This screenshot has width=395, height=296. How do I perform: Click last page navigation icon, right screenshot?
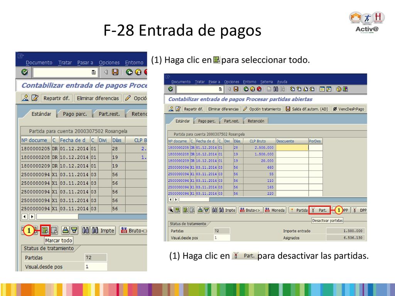point(312,89)
